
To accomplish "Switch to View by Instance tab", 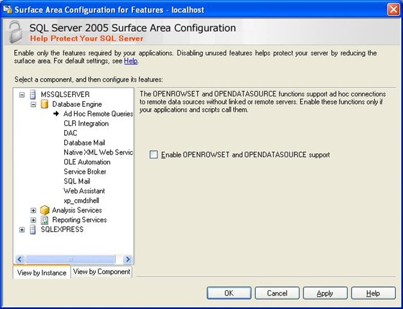I will [x=42, y=272].
